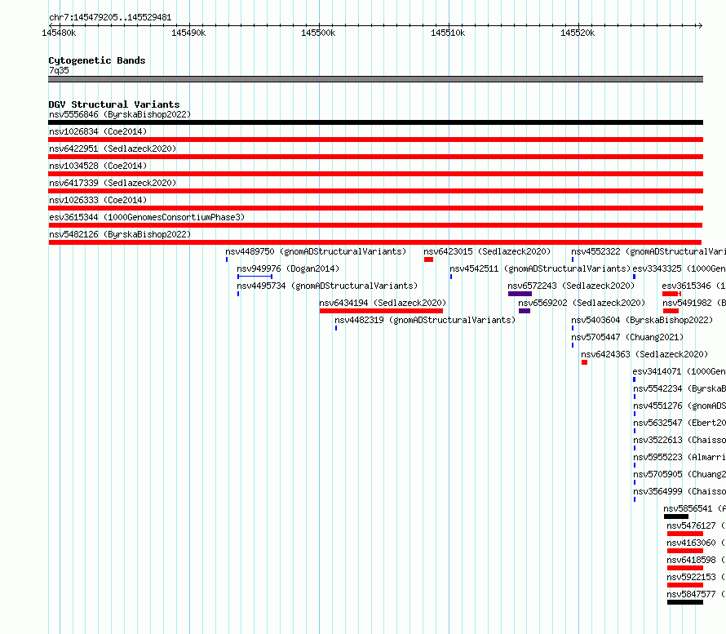
Task: Select the small red nsv6423015 glyph
Action: (x=429, y=259)
